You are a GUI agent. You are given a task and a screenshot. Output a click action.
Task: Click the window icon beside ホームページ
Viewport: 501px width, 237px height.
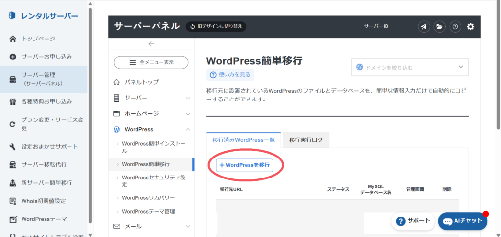tap(116, 114)
